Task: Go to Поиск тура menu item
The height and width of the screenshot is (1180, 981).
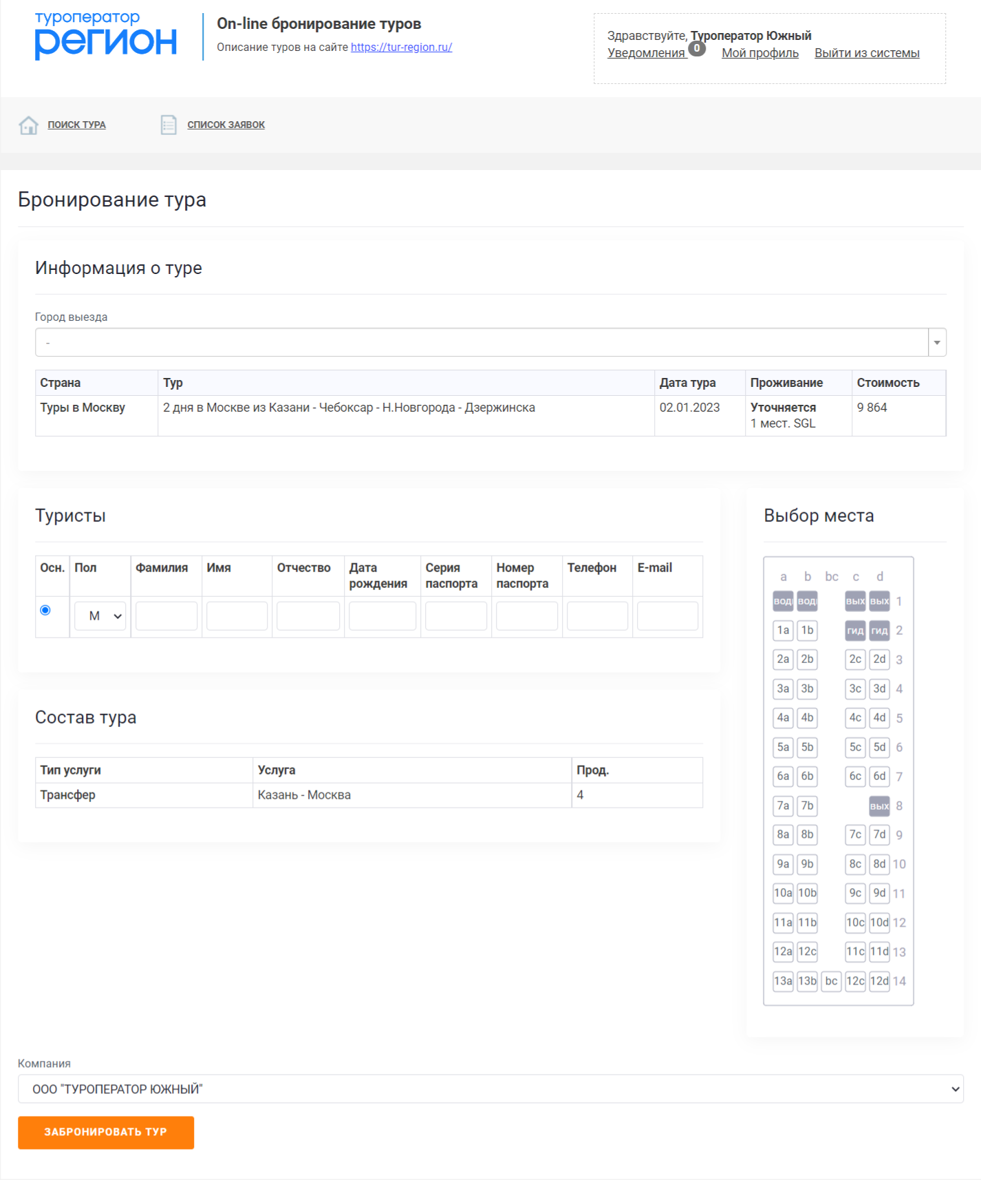Action: (76, 125)
